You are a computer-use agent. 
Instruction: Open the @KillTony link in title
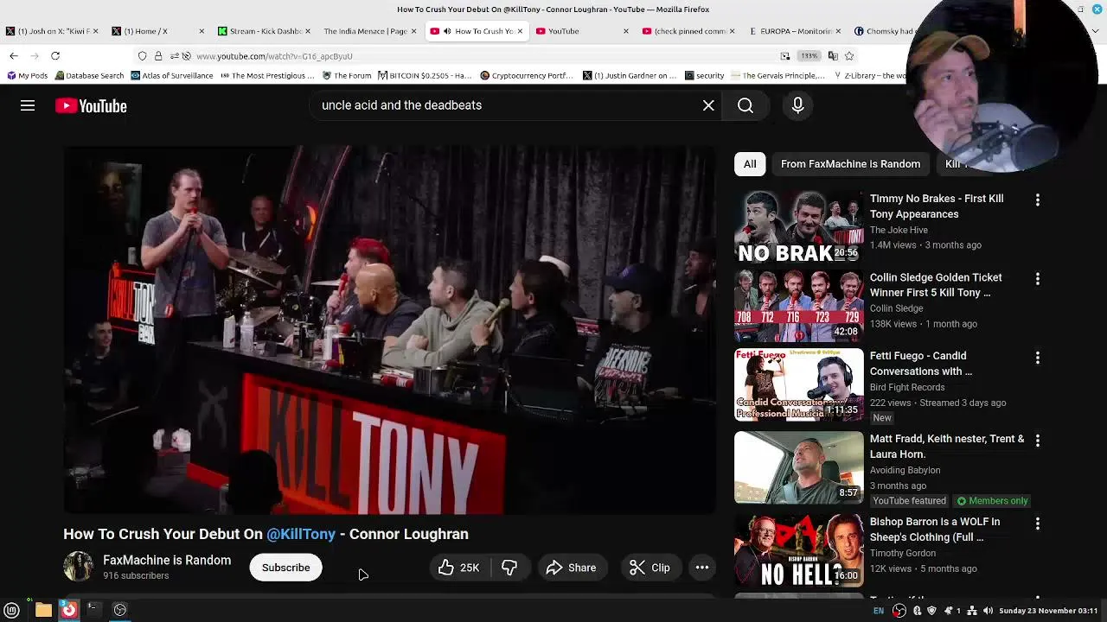tap(300, 534)
